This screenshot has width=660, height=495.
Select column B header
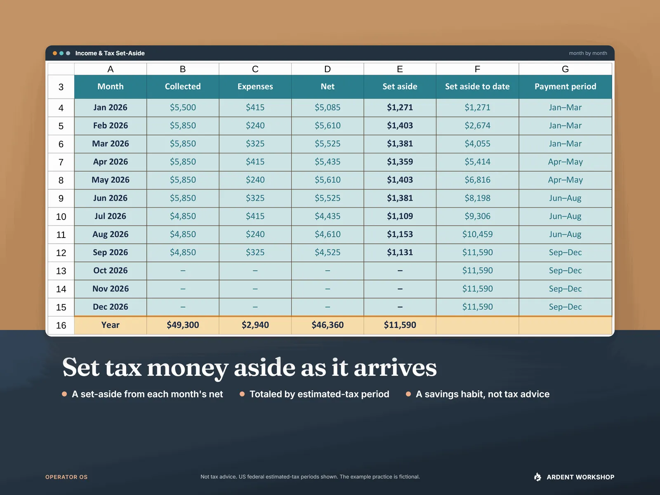coord(183,69)
